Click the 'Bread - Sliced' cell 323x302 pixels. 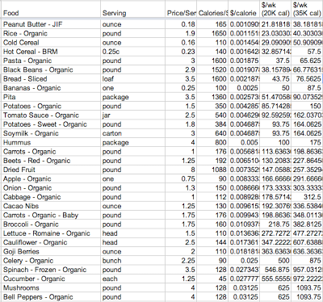[x=51, y=79]
